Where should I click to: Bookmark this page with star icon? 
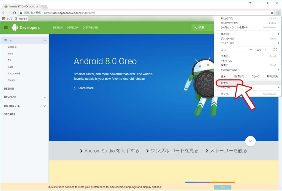point(272,13)
